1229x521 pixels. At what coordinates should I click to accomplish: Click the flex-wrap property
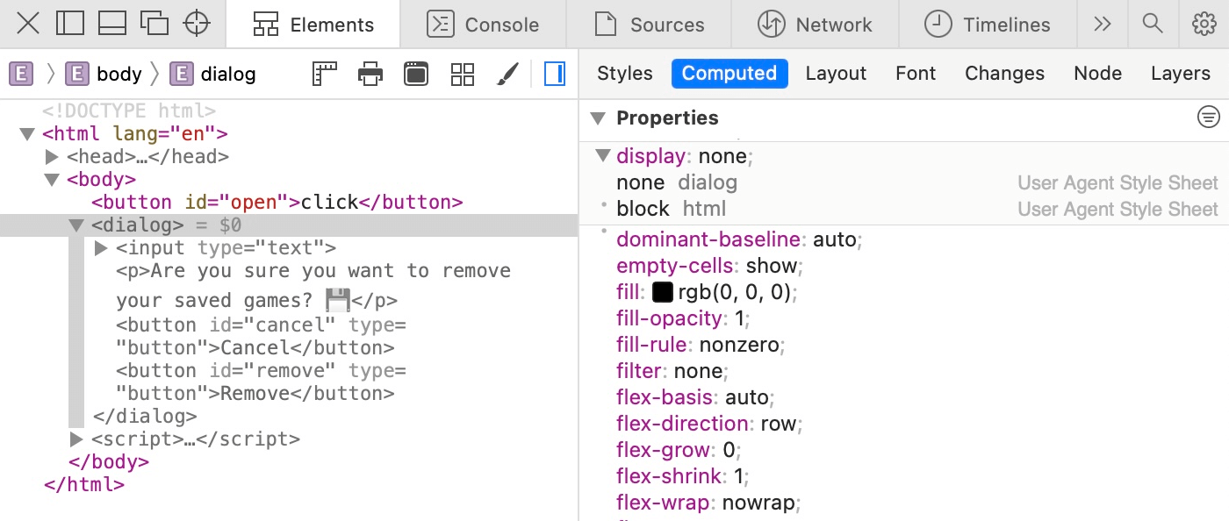click(x=709, y=503)
